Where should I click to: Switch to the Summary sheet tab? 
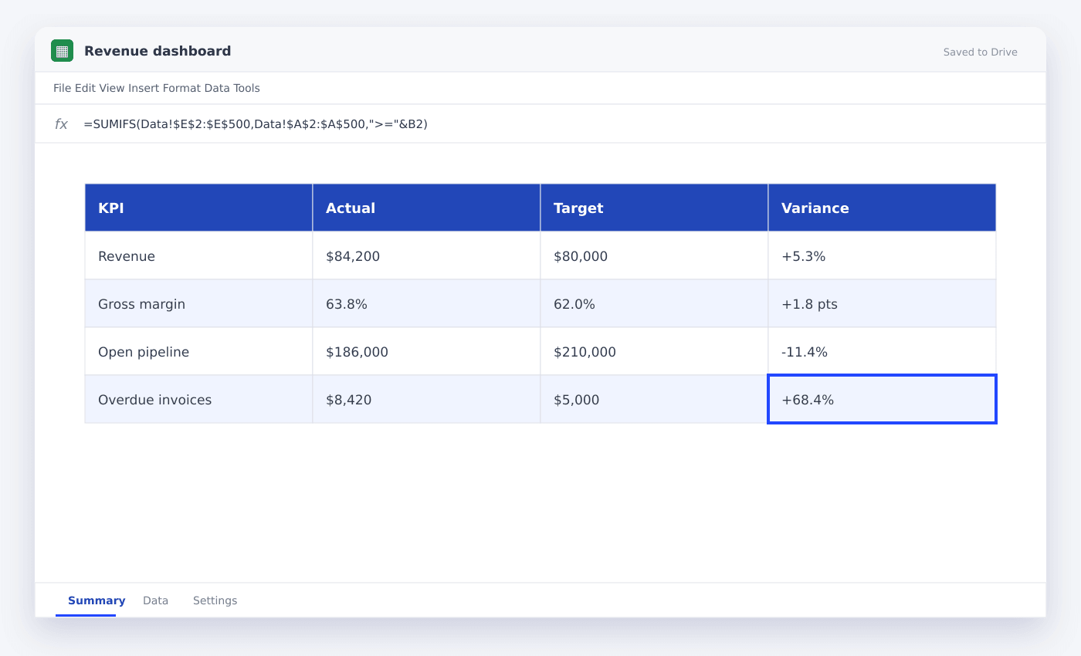97,600
